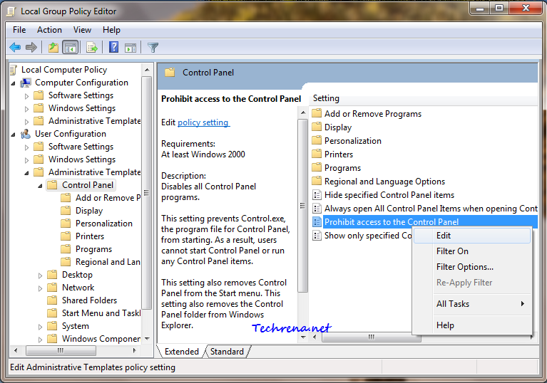Click description pane scrollbar up arrow

tap(303, 112)
